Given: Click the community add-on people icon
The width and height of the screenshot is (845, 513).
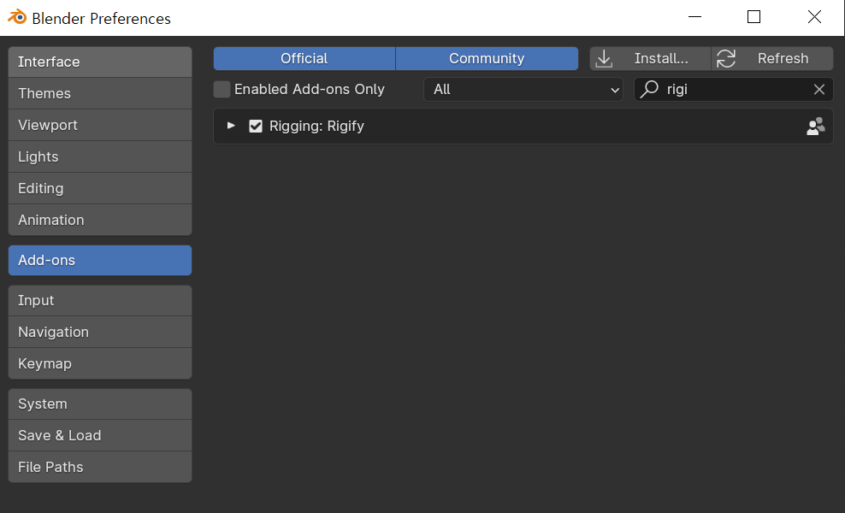Looking at the screenshot, I should point(815,126).
